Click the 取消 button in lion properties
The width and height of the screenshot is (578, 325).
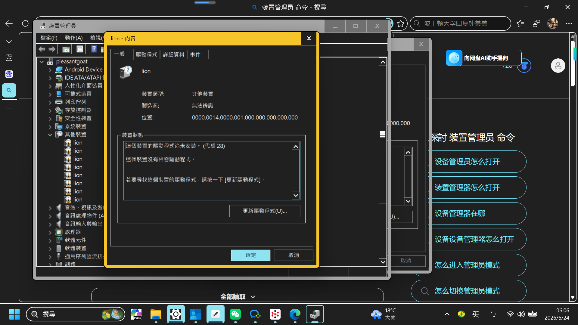click(294, 255)
